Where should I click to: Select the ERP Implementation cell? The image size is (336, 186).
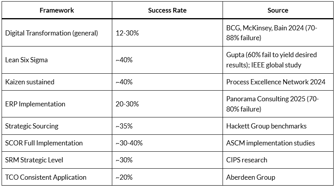[35, 104]
